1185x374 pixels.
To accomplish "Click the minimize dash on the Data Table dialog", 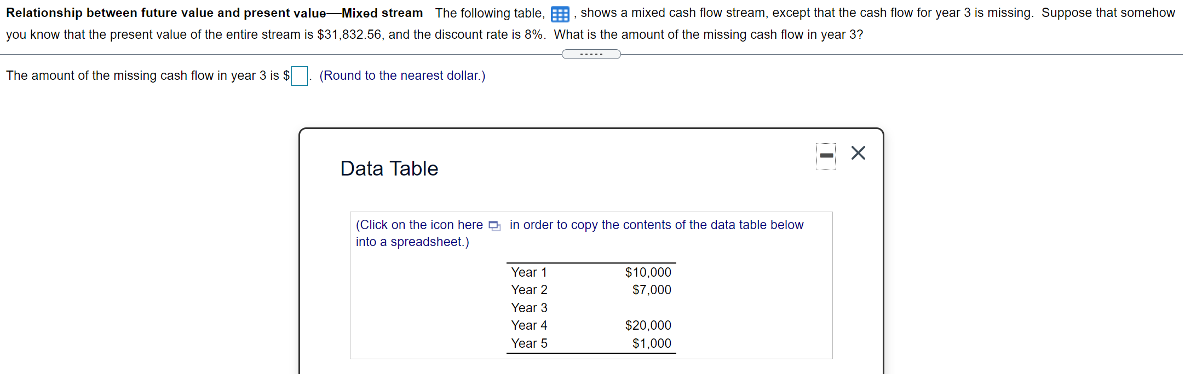I will coord(826,155).
